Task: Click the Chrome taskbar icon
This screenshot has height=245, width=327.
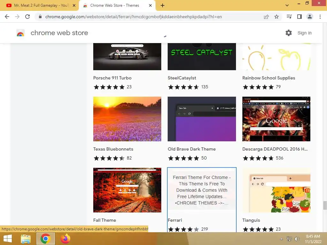Action: tap(46, 239)
